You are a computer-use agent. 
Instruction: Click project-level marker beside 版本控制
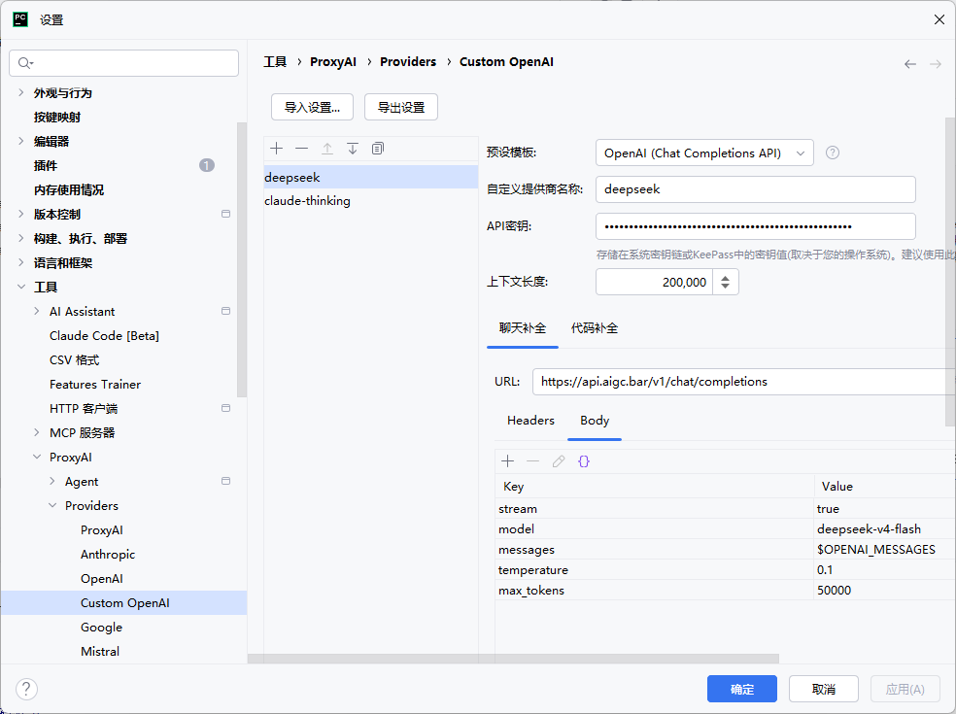coord(225,214)
